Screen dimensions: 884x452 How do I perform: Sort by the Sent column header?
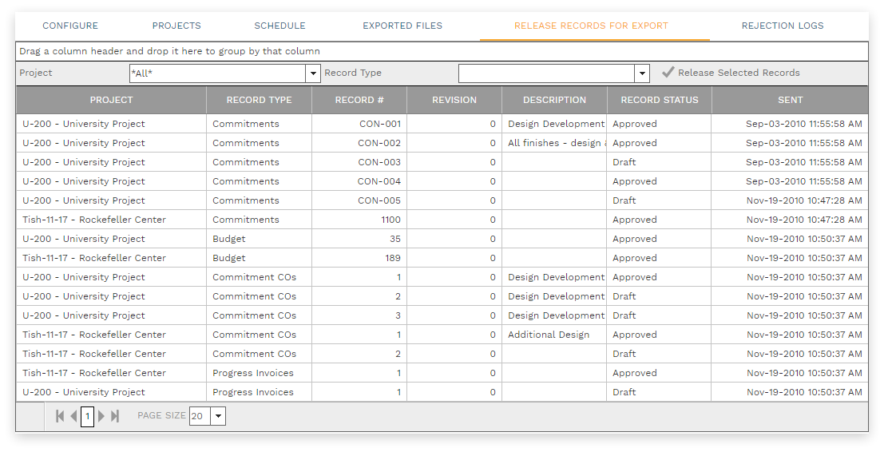coord(790,100)
